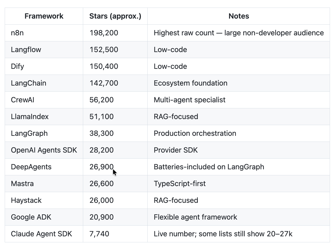Click the Stars (approx.) column header
The width and height of the screenshot is (336, 246).
115,16
